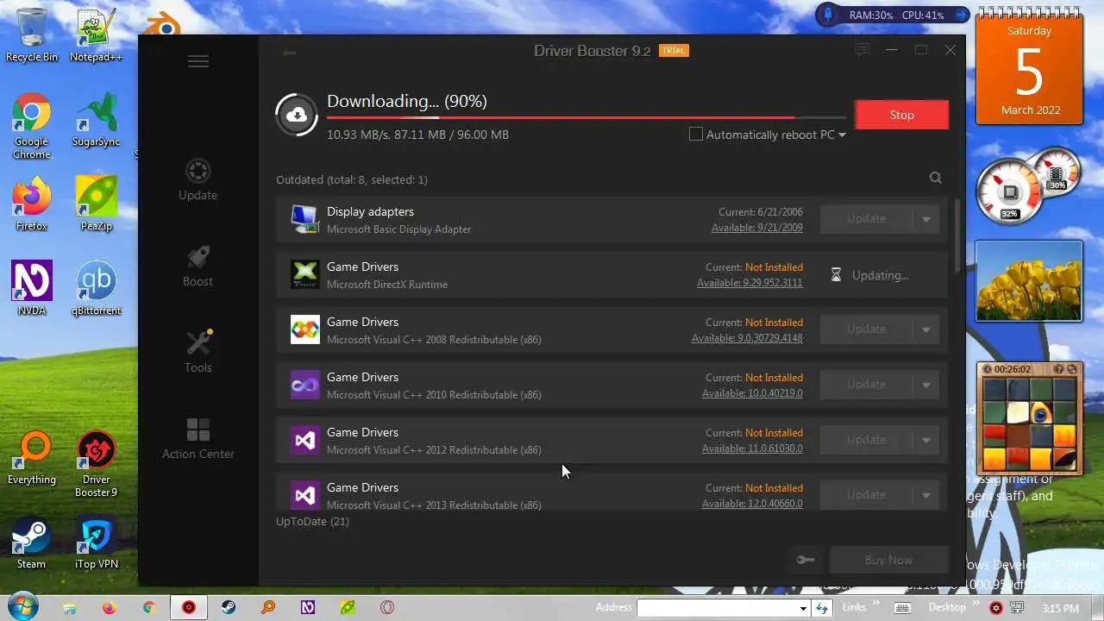Viewport: 1104px width, 621px height.
Task: Expand dropdown beside Display adapters Update button
Action: click(x=926, y=219)
